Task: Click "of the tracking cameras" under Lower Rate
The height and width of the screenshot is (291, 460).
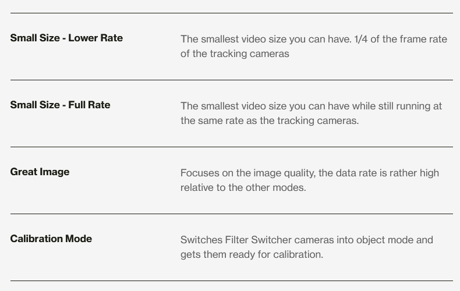Action: [235, 54]
